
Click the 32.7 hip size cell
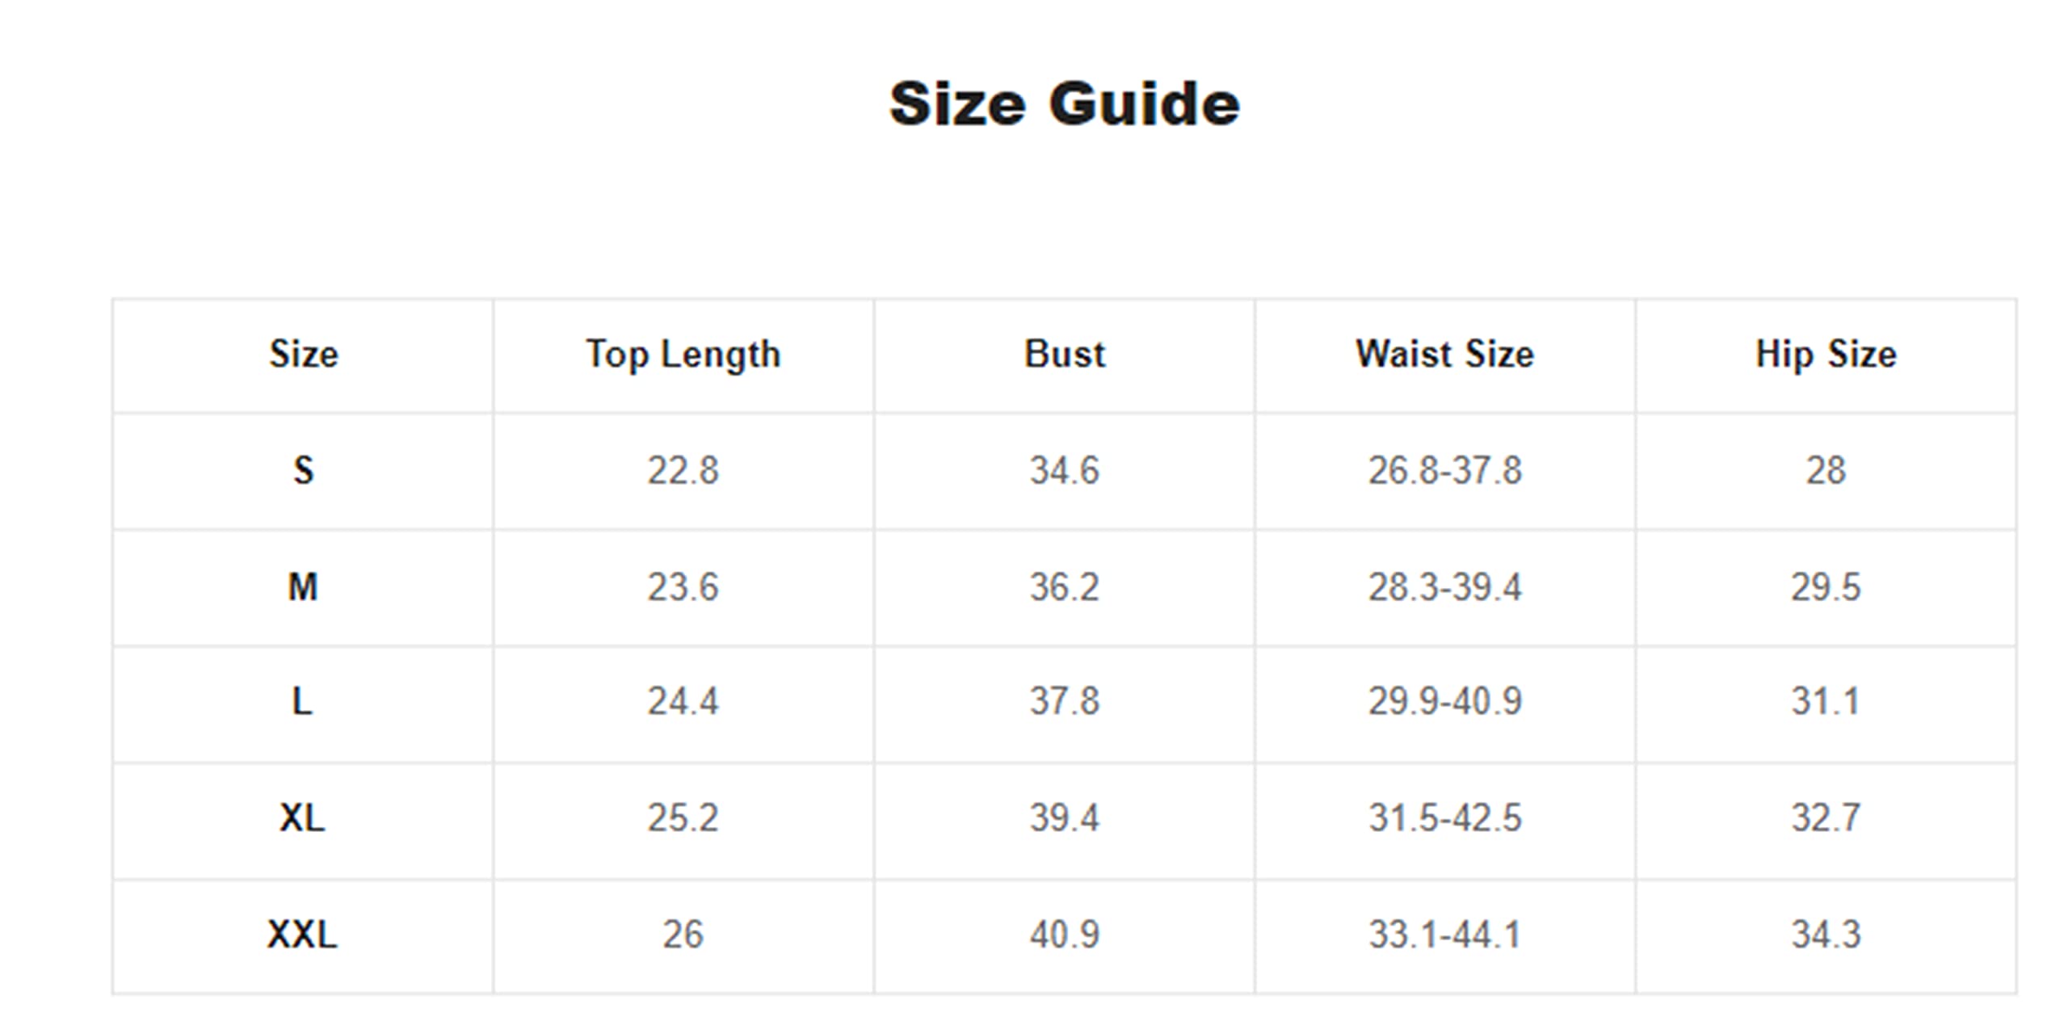click(1826, 818)
